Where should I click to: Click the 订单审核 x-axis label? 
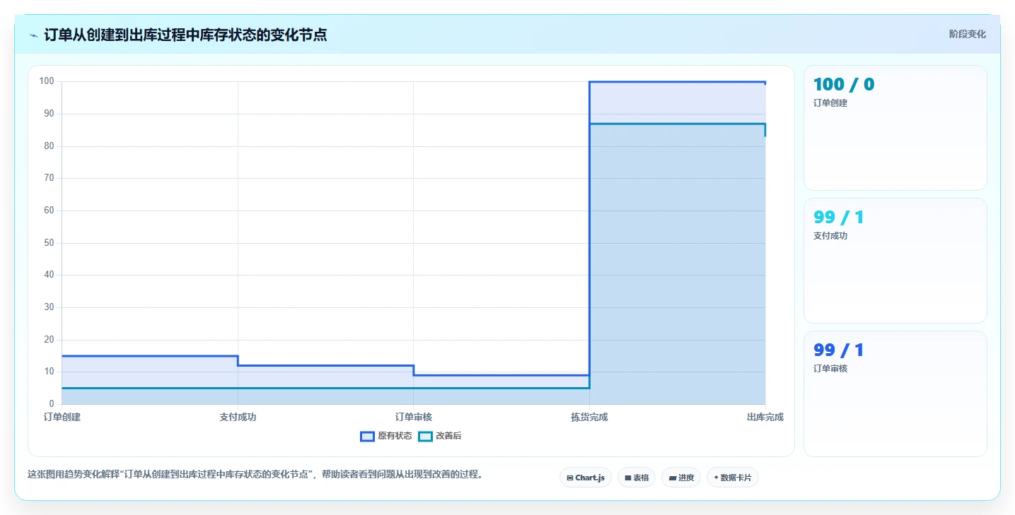(414, 418)
